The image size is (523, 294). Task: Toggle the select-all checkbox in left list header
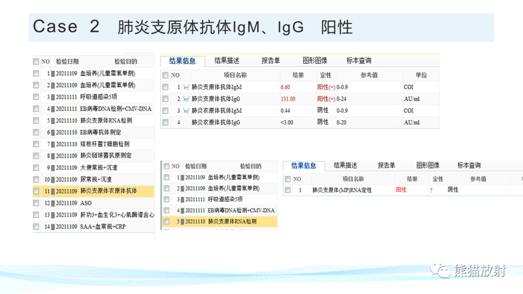pyautogui.click(x=36, y=61)
